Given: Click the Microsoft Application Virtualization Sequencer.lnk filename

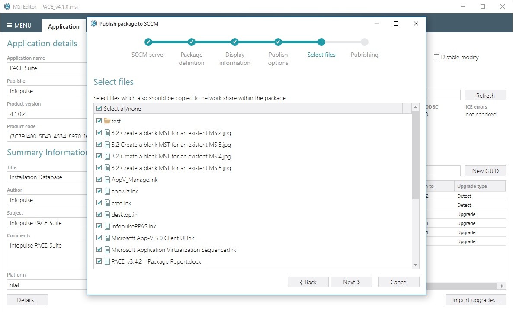Looking at the screenshot, I should (x=174, y=250).
